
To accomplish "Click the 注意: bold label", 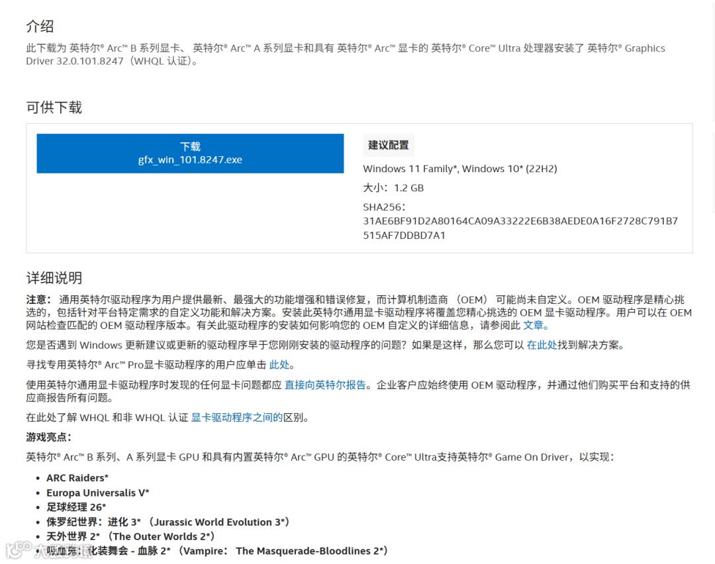I will [38, 300].
